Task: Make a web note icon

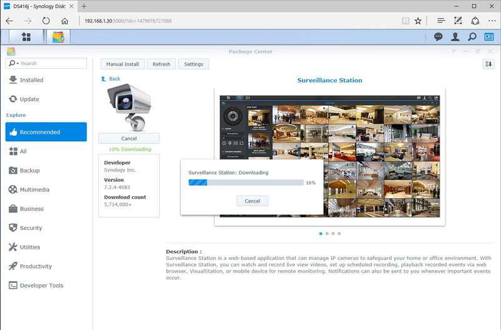Action: (458, 21)
